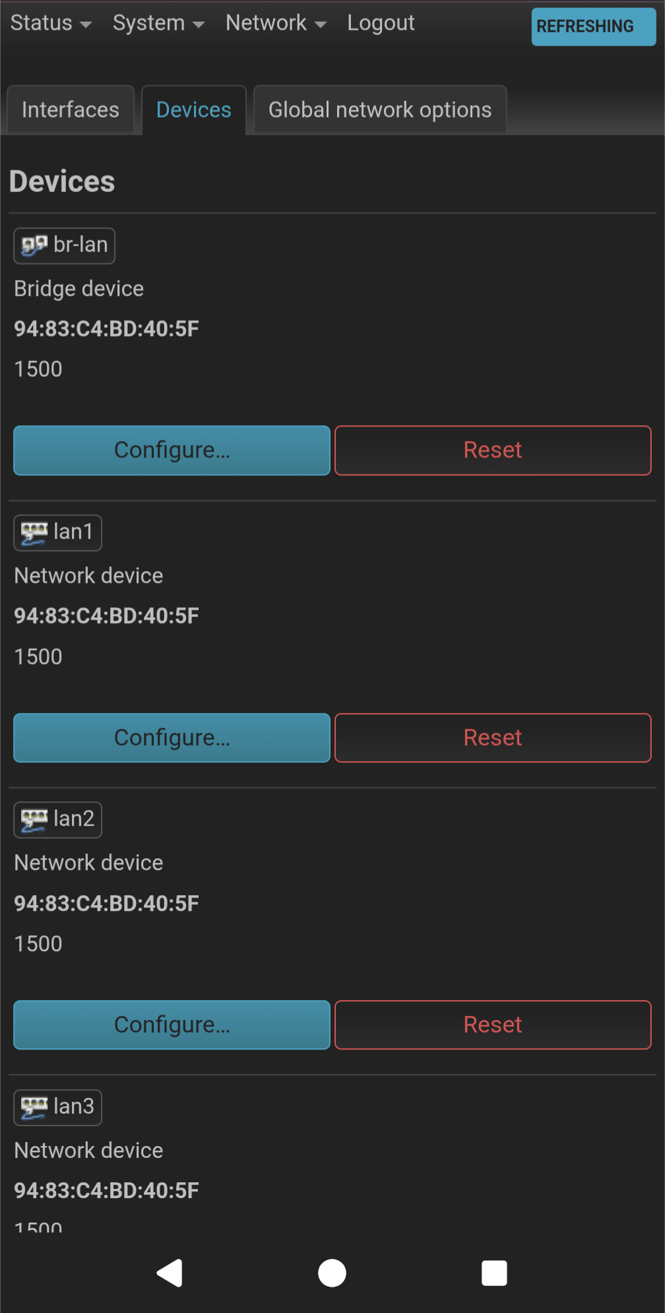Switch to the Interfaces tab
Screen dimensions: 665x1313
pos(71,110)
